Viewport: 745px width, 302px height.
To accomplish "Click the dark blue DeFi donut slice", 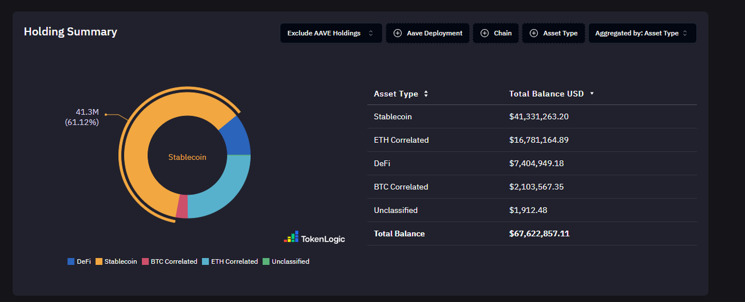I will [236, 136].
